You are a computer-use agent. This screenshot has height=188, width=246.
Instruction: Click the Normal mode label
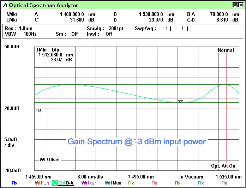[x=226, y=50]
